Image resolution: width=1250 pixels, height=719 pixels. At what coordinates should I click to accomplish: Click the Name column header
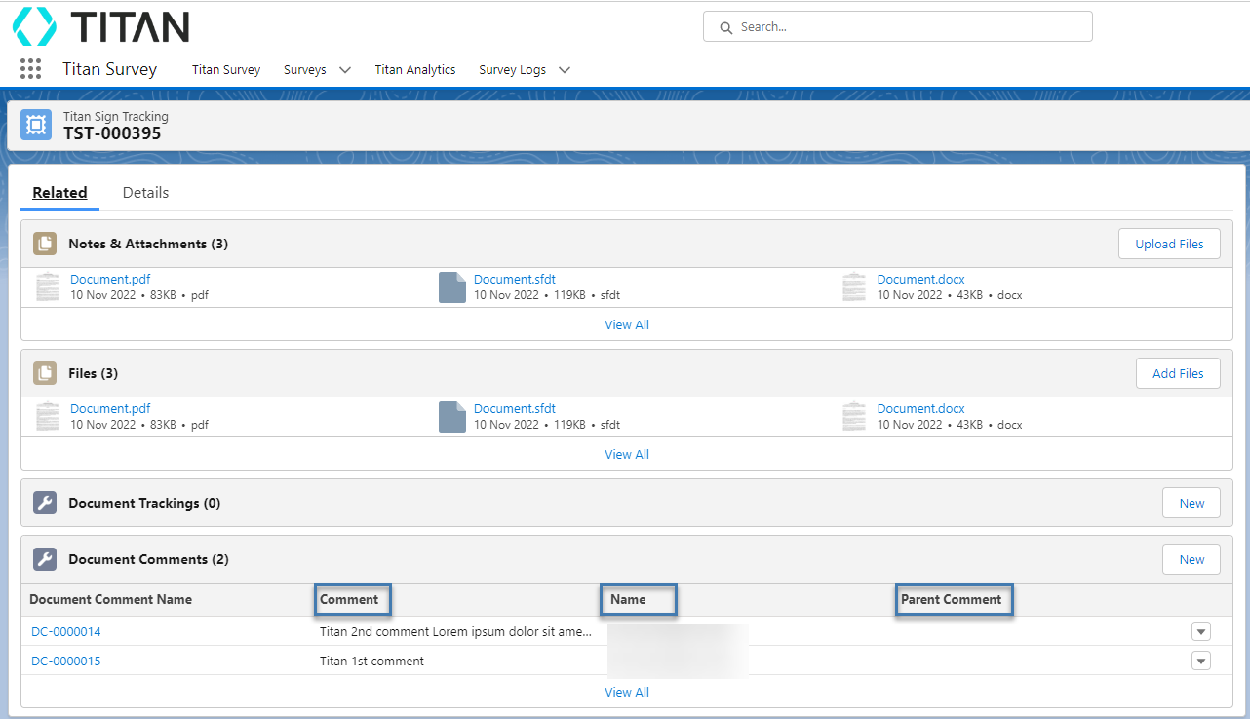pyautogui.click(x=628, y=599)
